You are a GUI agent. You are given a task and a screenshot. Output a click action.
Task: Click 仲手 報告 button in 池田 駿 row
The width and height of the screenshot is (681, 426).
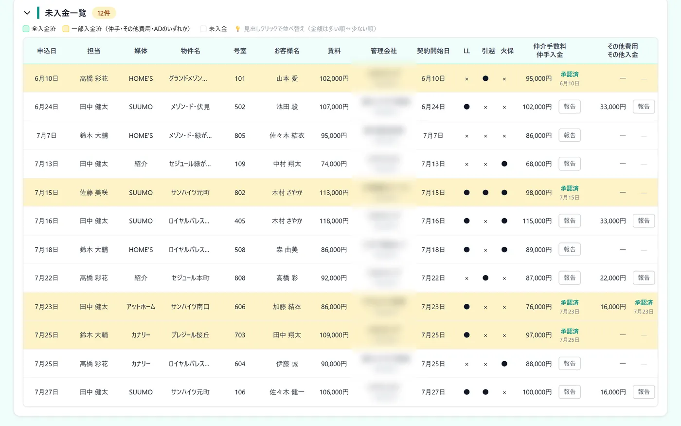[570, 107]
